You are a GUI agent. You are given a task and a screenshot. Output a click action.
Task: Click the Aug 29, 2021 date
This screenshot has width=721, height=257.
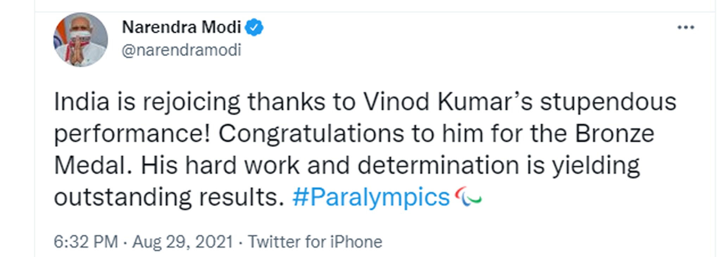[183, 242]
